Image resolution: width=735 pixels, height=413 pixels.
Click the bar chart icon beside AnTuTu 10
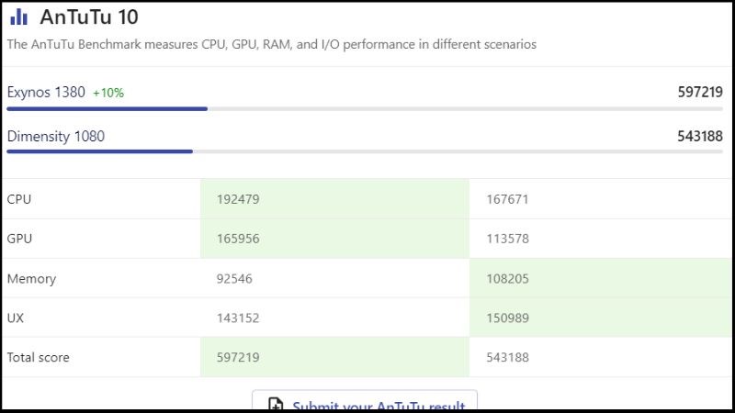[19, 17]
